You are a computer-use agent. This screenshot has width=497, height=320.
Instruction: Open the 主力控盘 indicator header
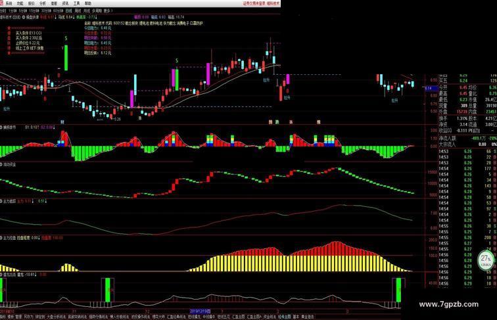coord(9,238)
